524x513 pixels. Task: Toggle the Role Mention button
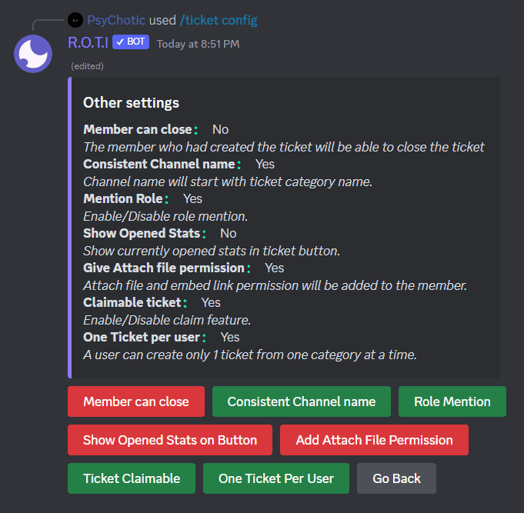click(452, 401)
